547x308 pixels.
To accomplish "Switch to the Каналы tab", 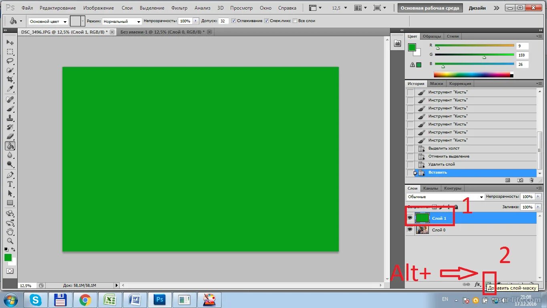I will pos(430,188).
